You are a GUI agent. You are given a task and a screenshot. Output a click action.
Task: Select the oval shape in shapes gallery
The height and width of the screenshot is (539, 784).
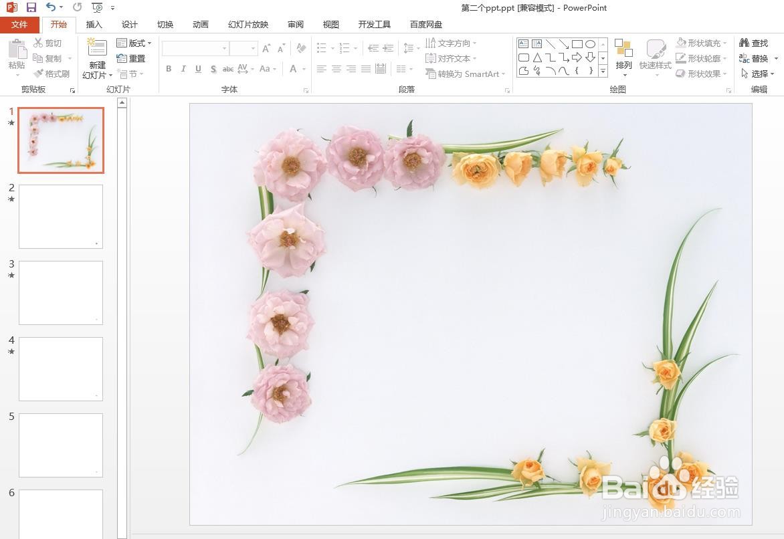click(591, 44)
